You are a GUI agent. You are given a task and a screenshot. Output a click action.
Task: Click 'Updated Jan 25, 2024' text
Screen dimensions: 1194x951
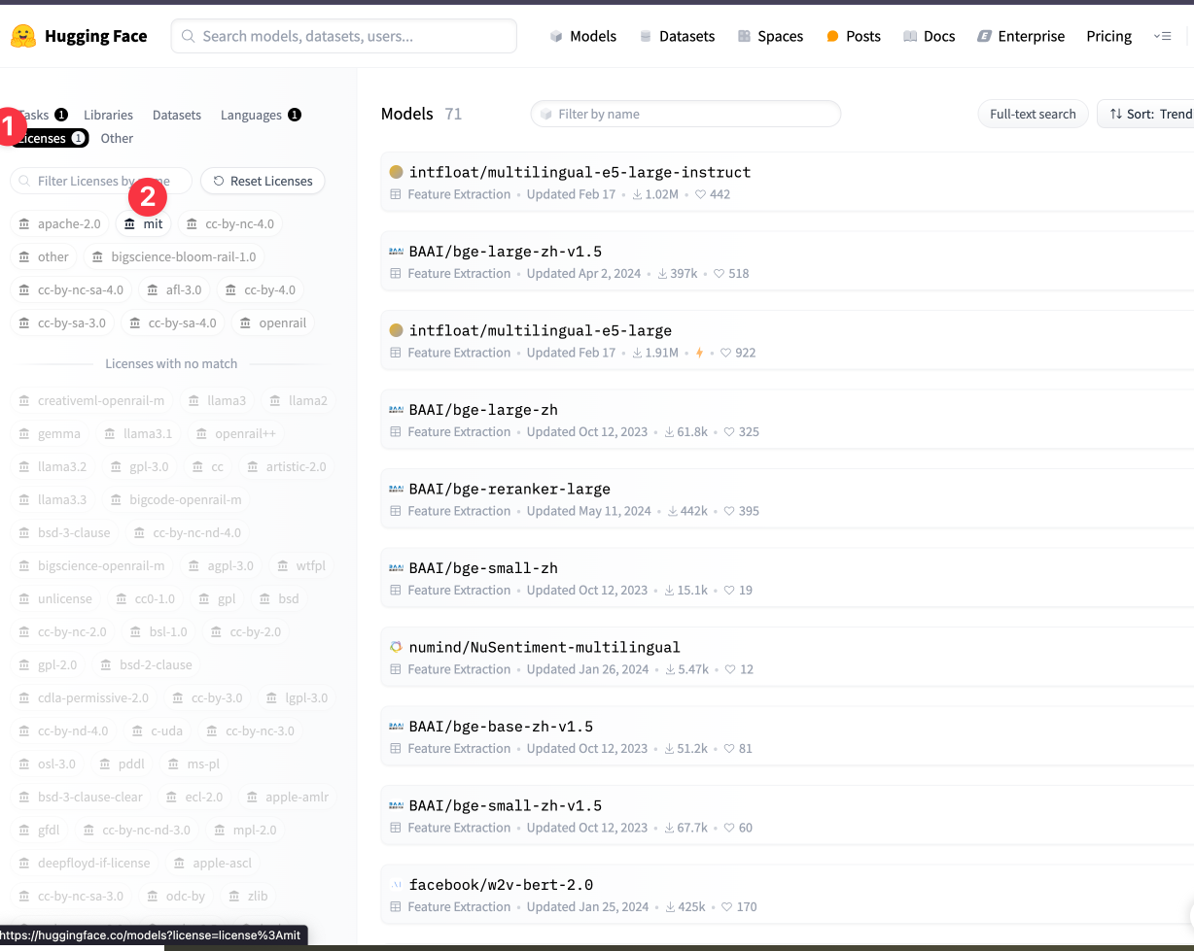pyautogui.click(x=587, y=907)
